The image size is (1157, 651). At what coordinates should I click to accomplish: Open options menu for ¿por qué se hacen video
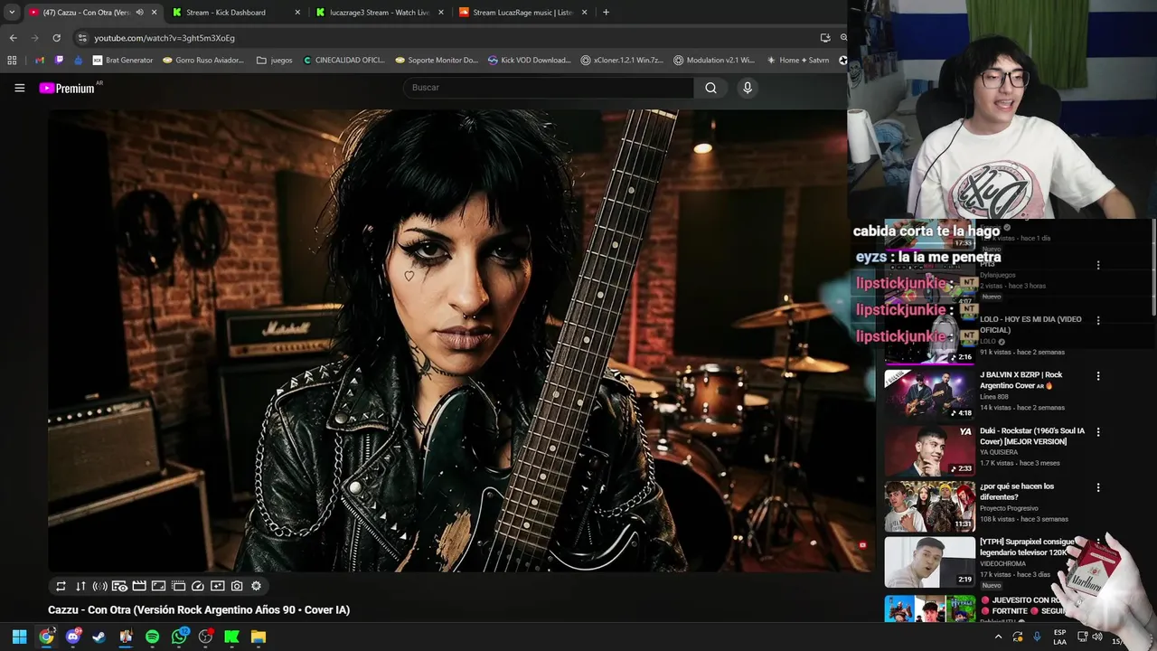[1098, 487]
